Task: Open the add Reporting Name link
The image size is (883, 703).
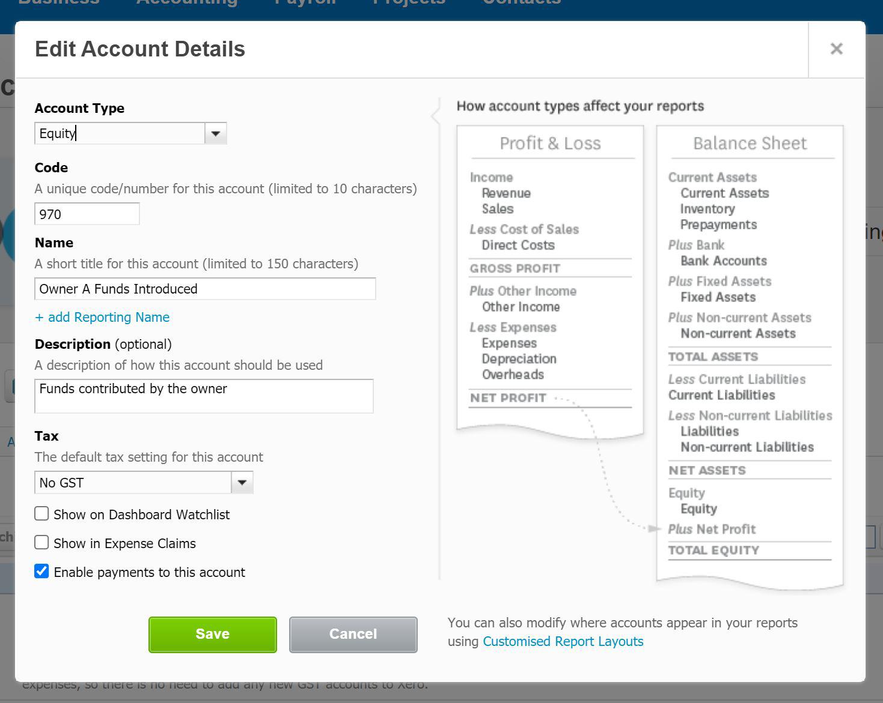Action: [x=102, y=317]
